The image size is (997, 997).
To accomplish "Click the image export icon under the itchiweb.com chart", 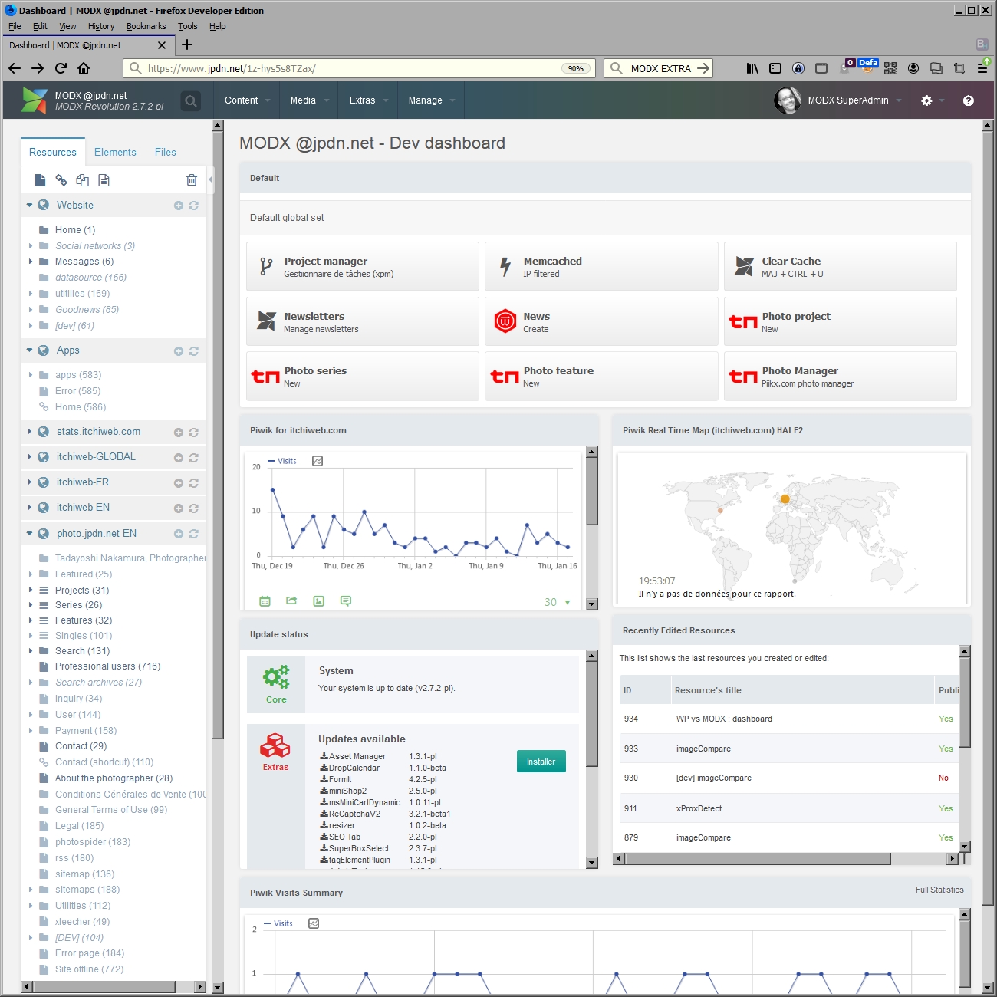I will (319, 601).
